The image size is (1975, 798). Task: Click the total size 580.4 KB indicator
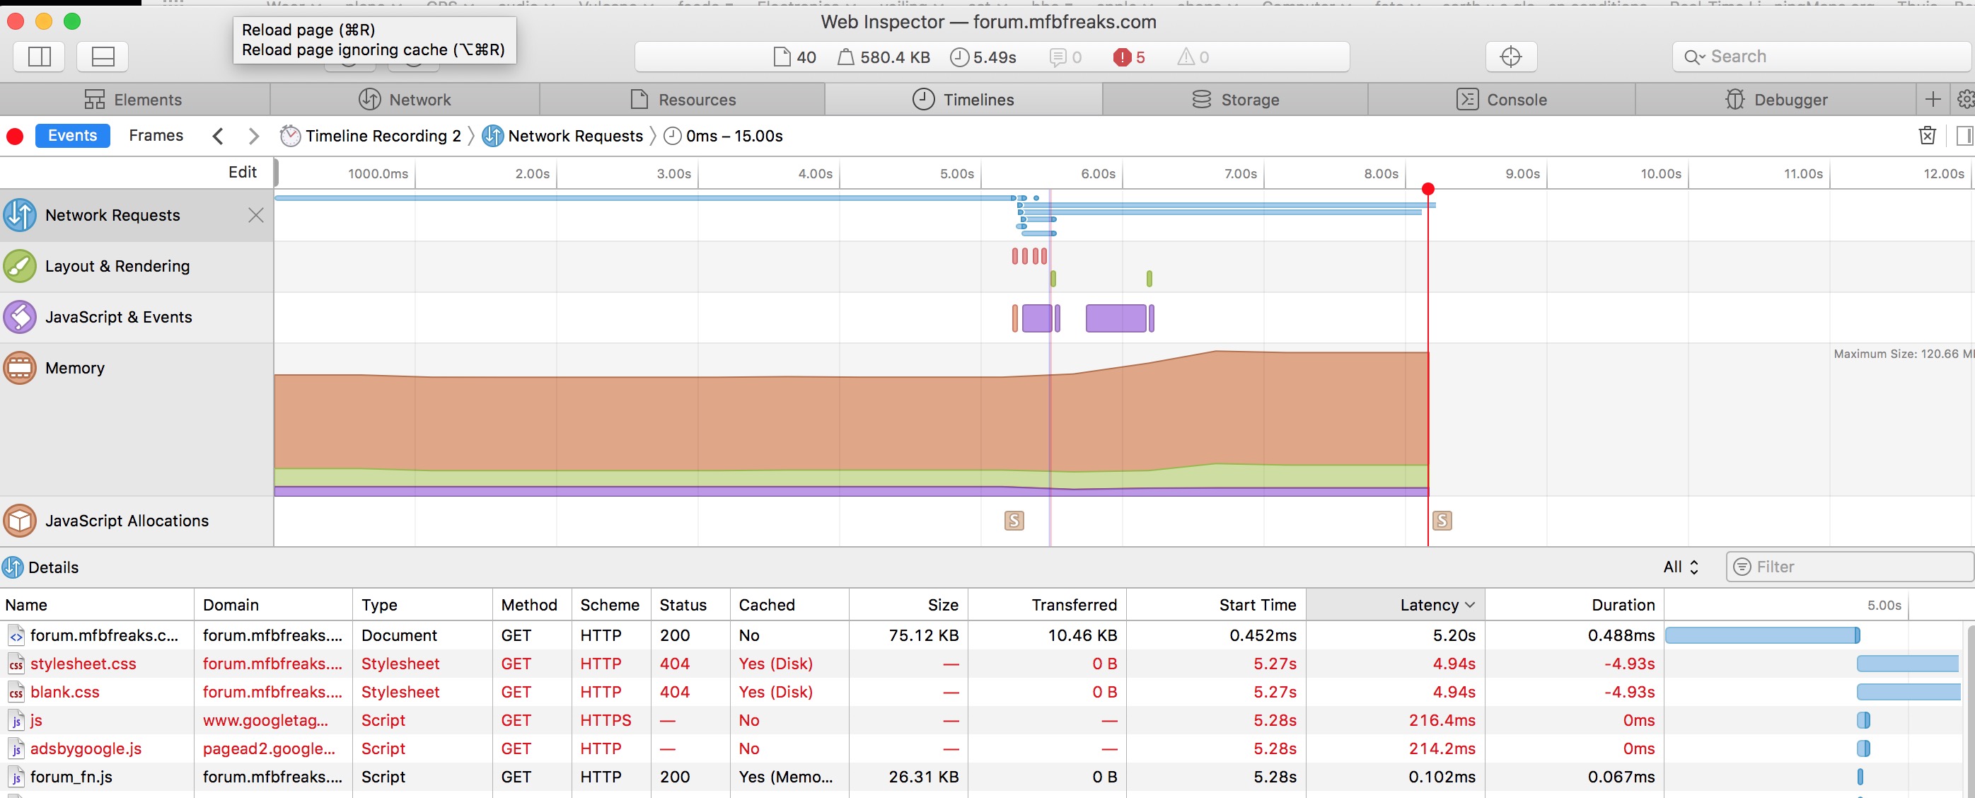pos(884,57)
